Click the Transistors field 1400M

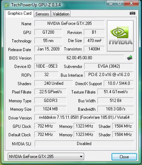tap(94, 49)
